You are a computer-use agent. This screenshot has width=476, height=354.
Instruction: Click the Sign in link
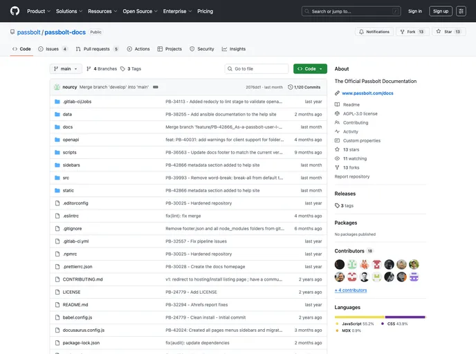414,11
